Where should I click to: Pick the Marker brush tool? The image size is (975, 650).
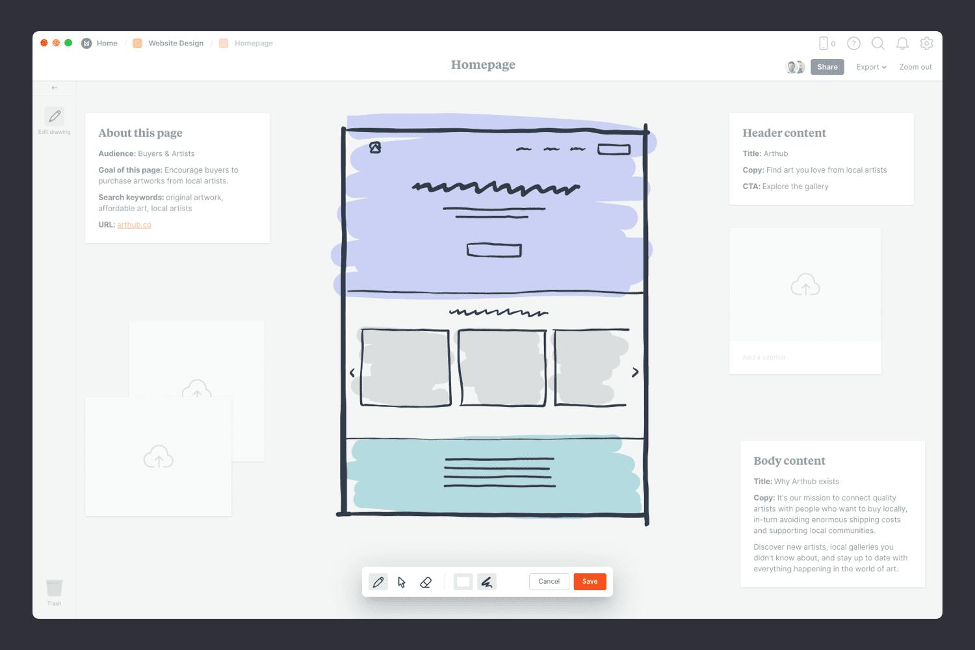(x=486, y=582)
